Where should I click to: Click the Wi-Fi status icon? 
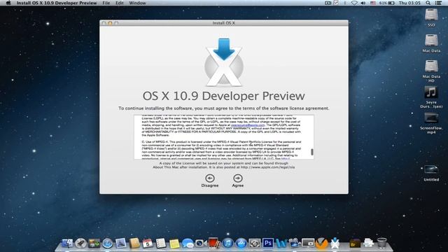click(354, 3)
